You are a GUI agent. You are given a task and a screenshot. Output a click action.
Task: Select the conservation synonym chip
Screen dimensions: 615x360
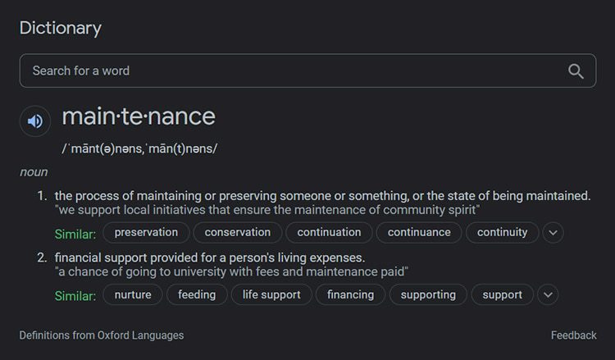(238, 233)
